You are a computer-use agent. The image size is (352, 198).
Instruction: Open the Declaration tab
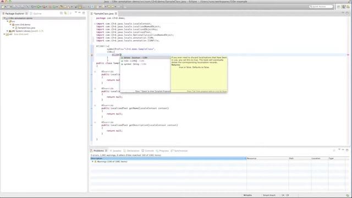click(131, 151)
